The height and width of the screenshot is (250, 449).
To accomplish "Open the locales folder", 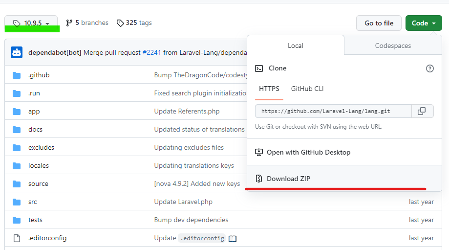I will point(39,165).
